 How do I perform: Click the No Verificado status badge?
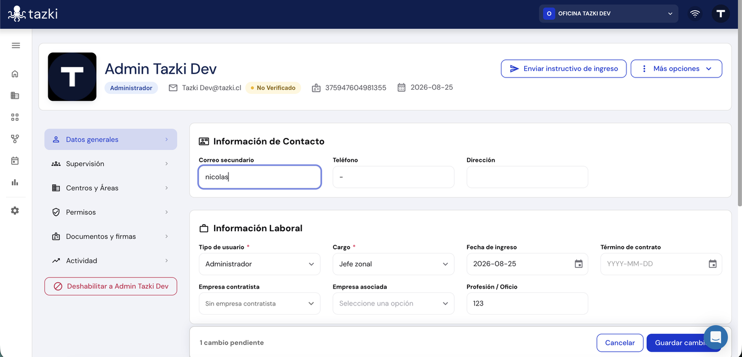(273, 88)
